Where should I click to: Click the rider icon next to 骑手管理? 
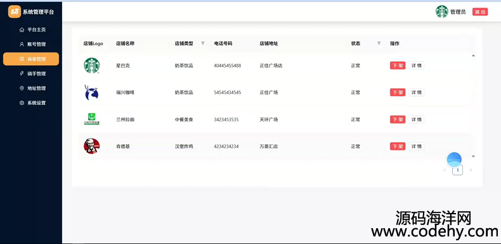click(22, 73)
